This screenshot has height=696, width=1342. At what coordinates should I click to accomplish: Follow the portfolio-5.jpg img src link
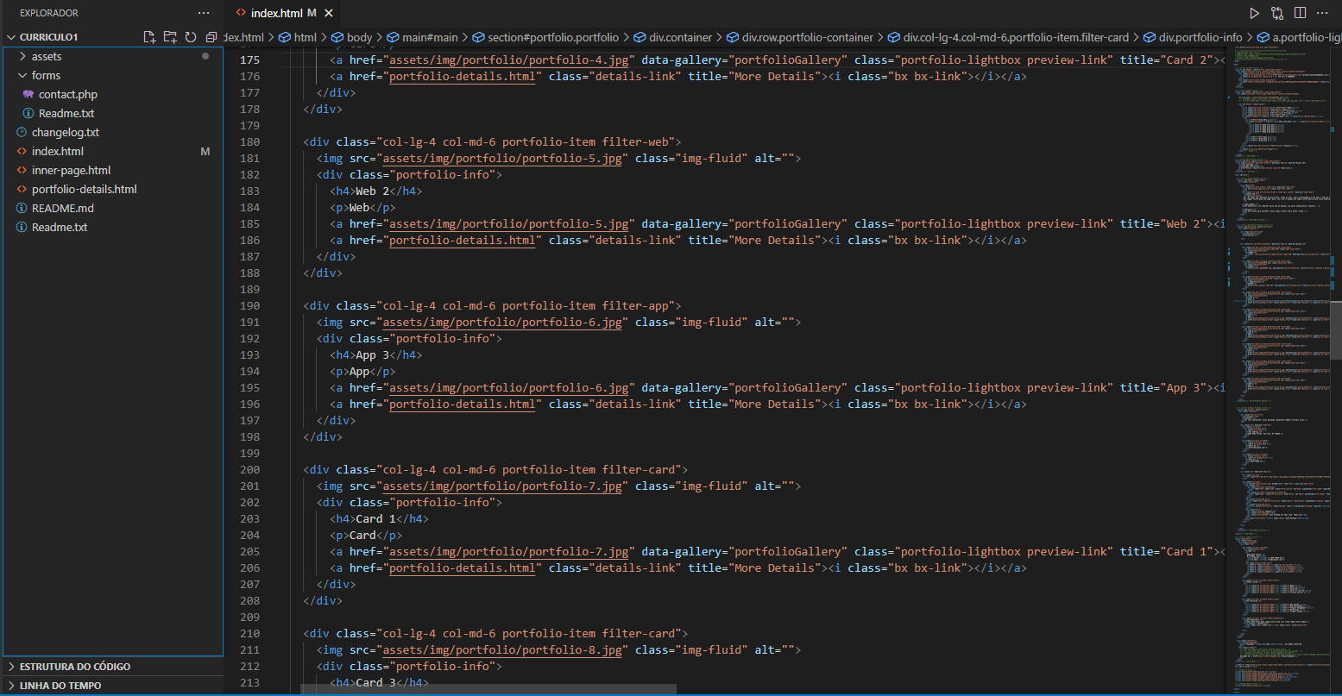(x=502, y=158)
